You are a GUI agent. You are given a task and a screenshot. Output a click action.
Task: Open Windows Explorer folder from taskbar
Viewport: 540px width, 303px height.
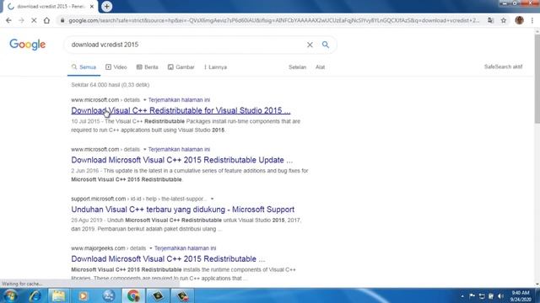[58, 295]
